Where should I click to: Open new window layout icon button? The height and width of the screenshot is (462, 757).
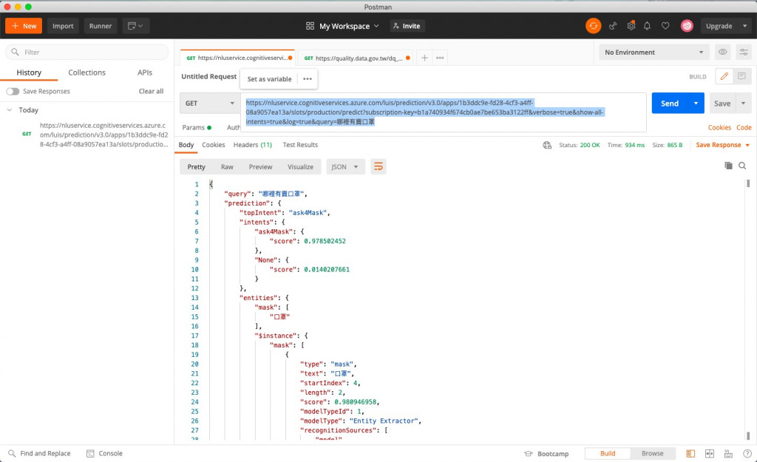click(x=135, y=26)
